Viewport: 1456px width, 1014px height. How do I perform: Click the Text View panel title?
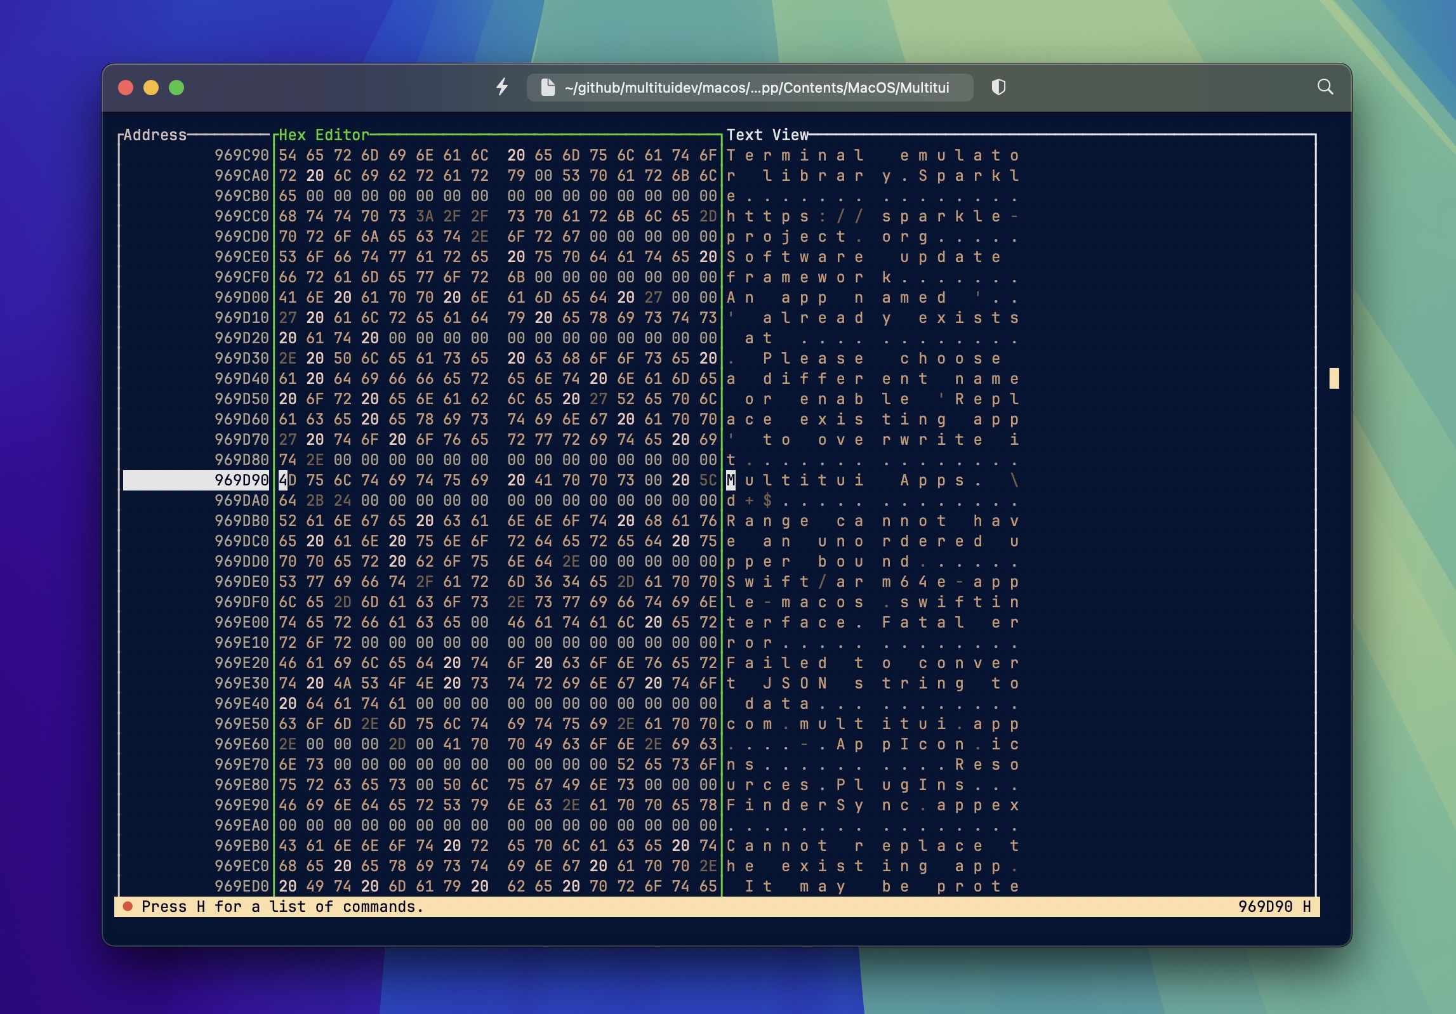tap(768, 135)
